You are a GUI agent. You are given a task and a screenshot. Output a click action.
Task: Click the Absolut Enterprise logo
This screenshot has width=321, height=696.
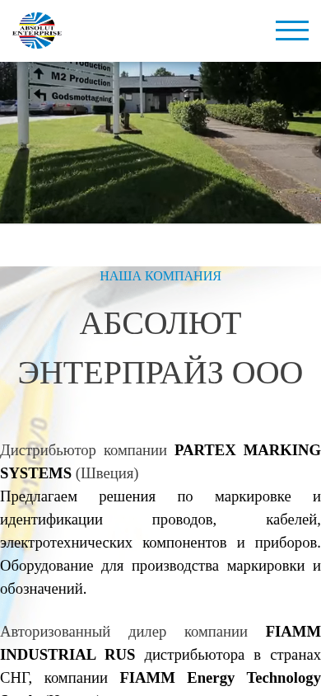[x=37, y=31]
